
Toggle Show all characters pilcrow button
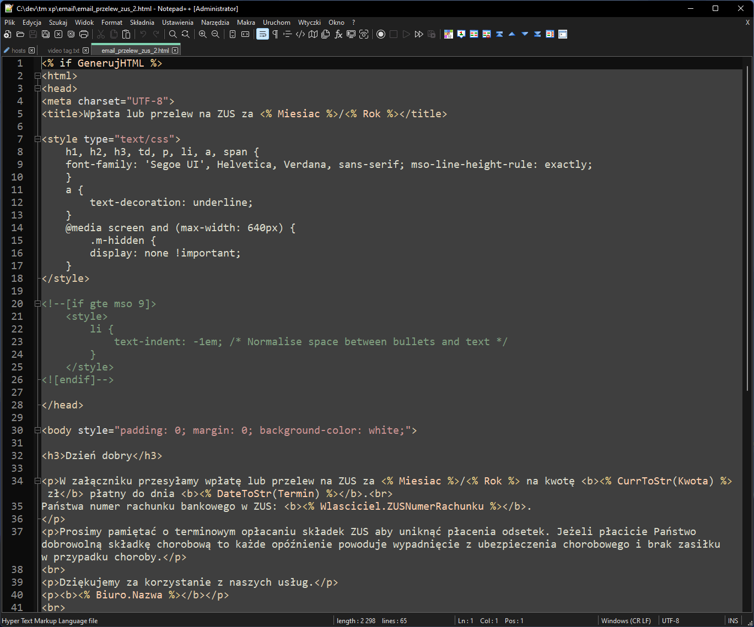[275, 34]
